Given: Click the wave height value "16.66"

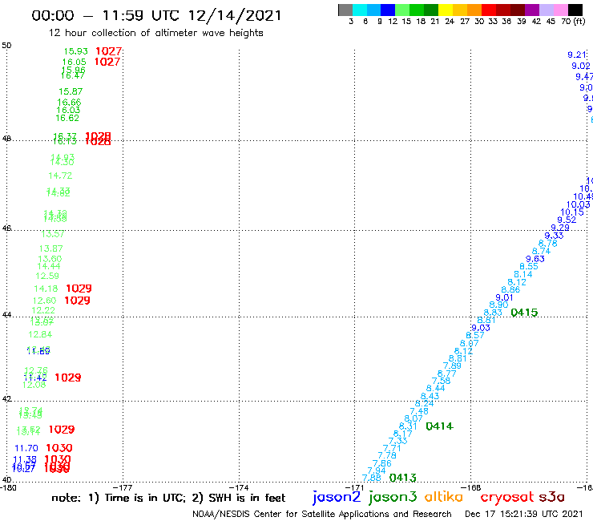Looking at the screenshot, I should [x=69, y=102].
